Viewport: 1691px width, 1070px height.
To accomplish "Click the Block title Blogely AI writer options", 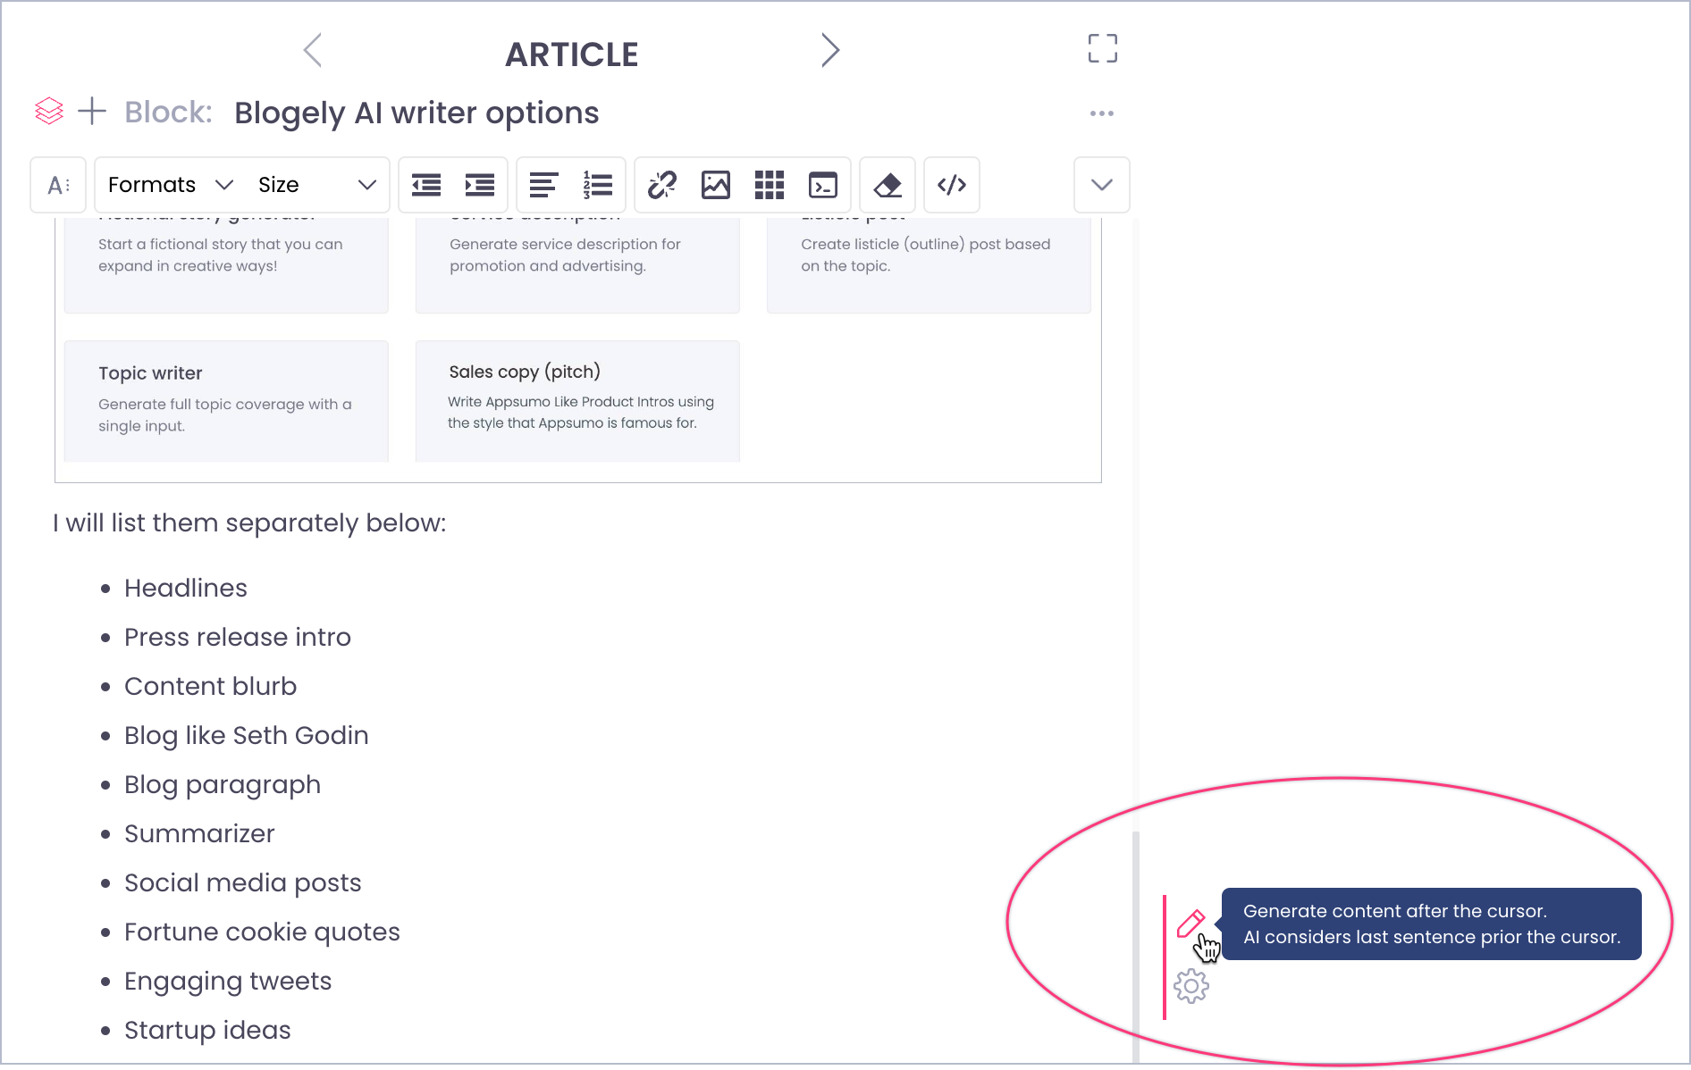I will 416,113.
